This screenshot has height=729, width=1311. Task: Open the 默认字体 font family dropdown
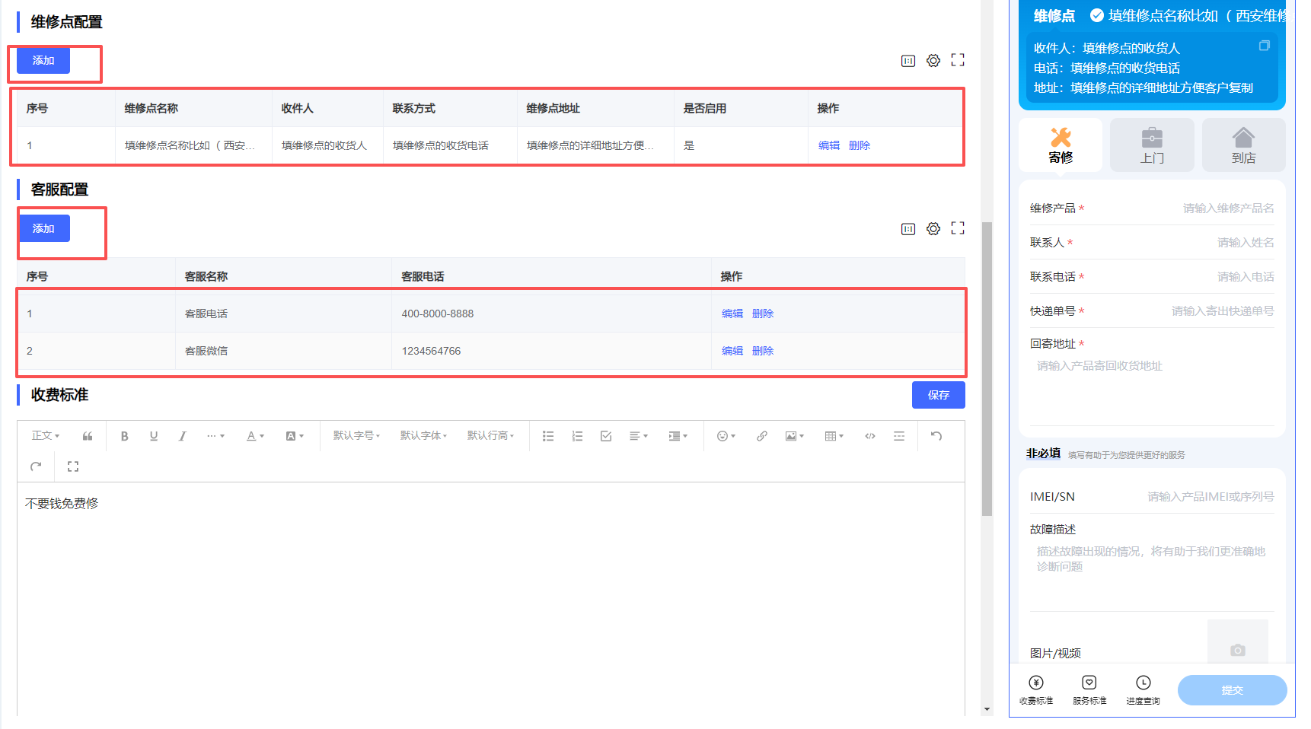[423, 436]
